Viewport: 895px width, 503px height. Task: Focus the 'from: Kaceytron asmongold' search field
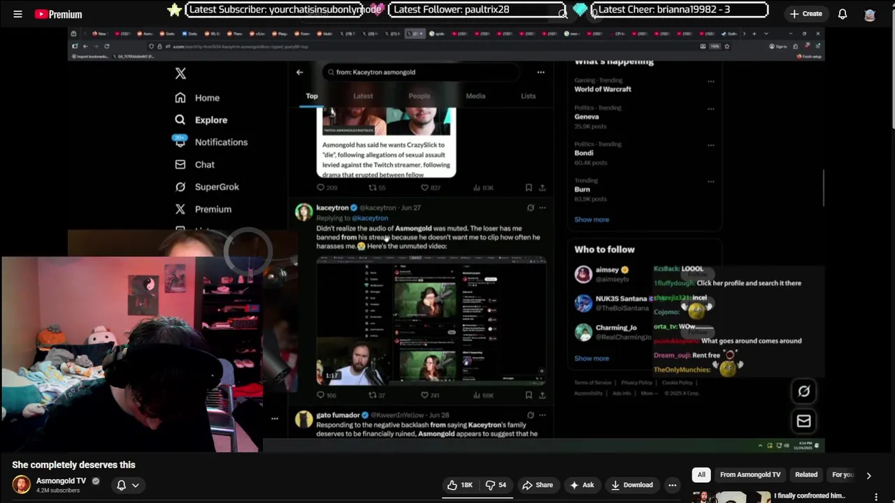(421, 72)
